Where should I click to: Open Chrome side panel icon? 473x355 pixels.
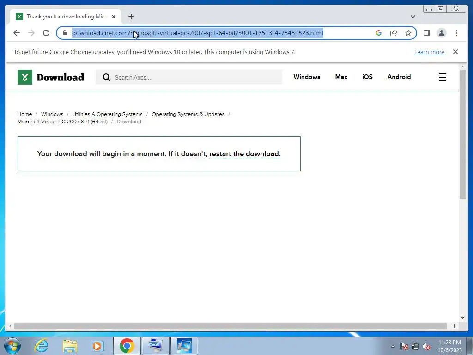[x=426, y=33]
